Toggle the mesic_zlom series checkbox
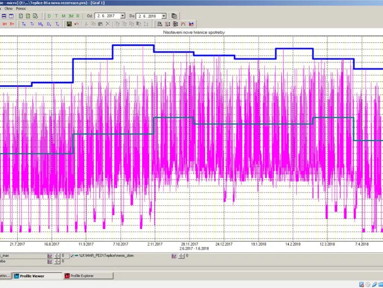The width and height of the screenshot is (383, 288). [x=72, y=256]
